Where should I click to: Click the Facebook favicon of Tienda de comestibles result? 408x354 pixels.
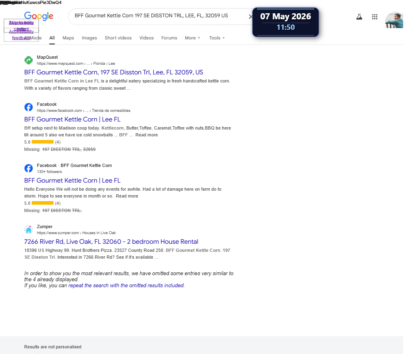point(29,107)
